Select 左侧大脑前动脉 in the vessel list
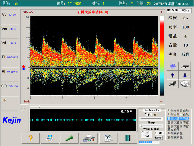 (178, 111)
